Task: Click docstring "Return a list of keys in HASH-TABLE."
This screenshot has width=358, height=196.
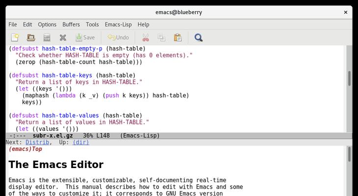Action: (79, 82)
